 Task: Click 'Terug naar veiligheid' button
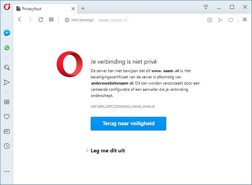click(129, 123)
